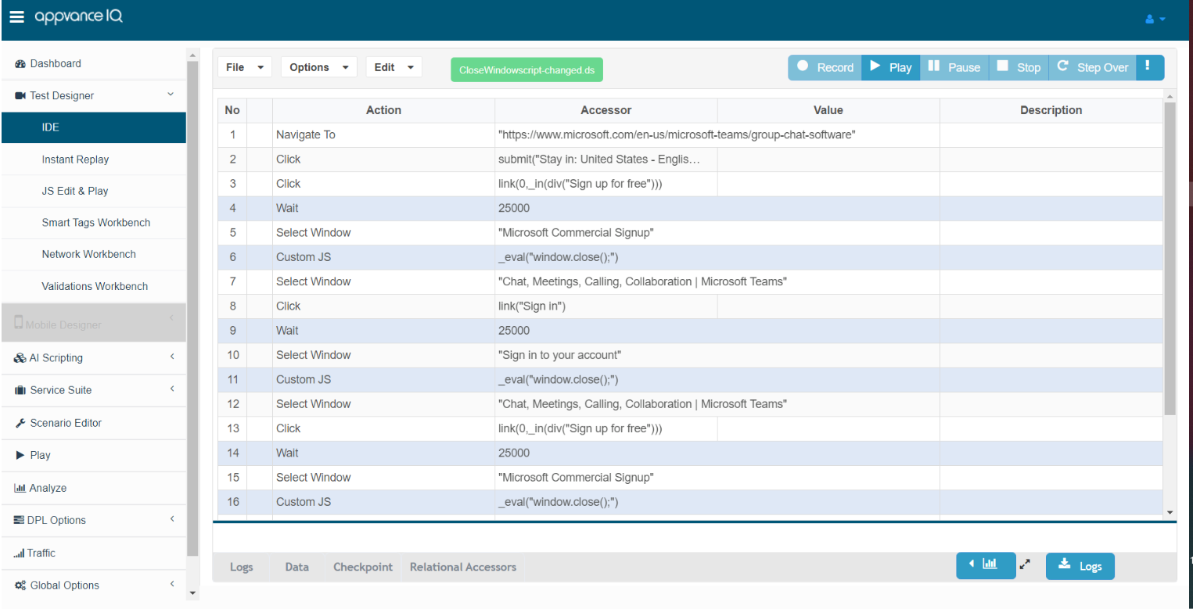The image size is (1193, 609).
Task: Click the appvance IQ logo
Action: click(78, 16)
